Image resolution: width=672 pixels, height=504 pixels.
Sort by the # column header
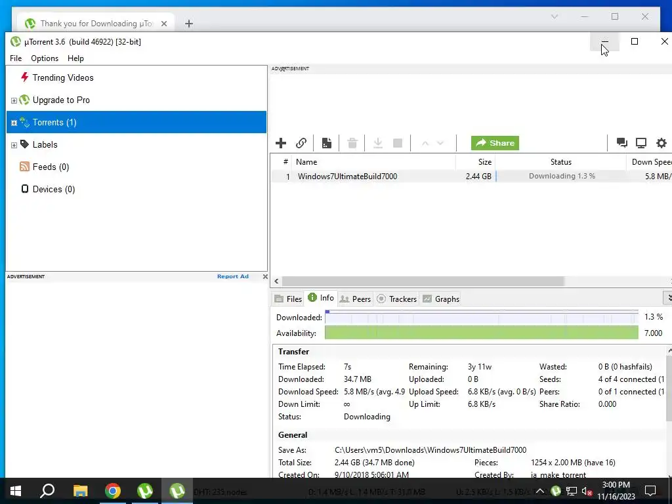(x=282, y=162)
